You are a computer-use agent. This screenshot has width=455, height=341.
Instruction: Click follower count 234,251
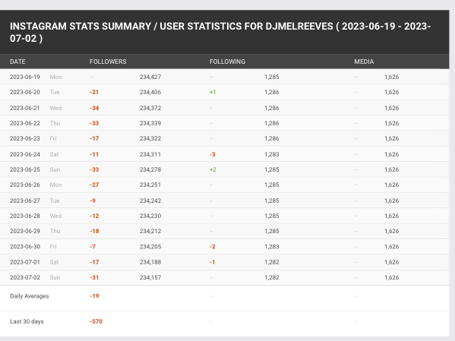pyautogui.click(x=150, y=185)
